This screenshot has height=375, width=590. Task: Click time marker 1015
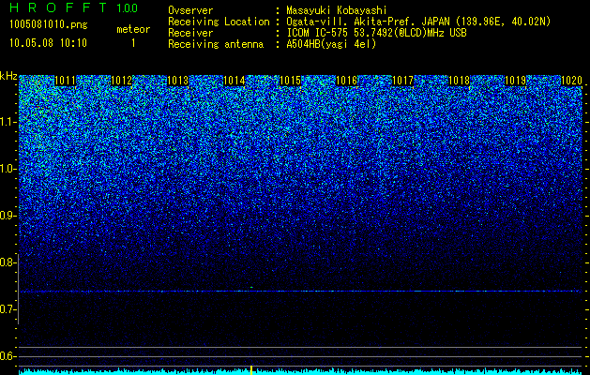(x=291, y=81)
